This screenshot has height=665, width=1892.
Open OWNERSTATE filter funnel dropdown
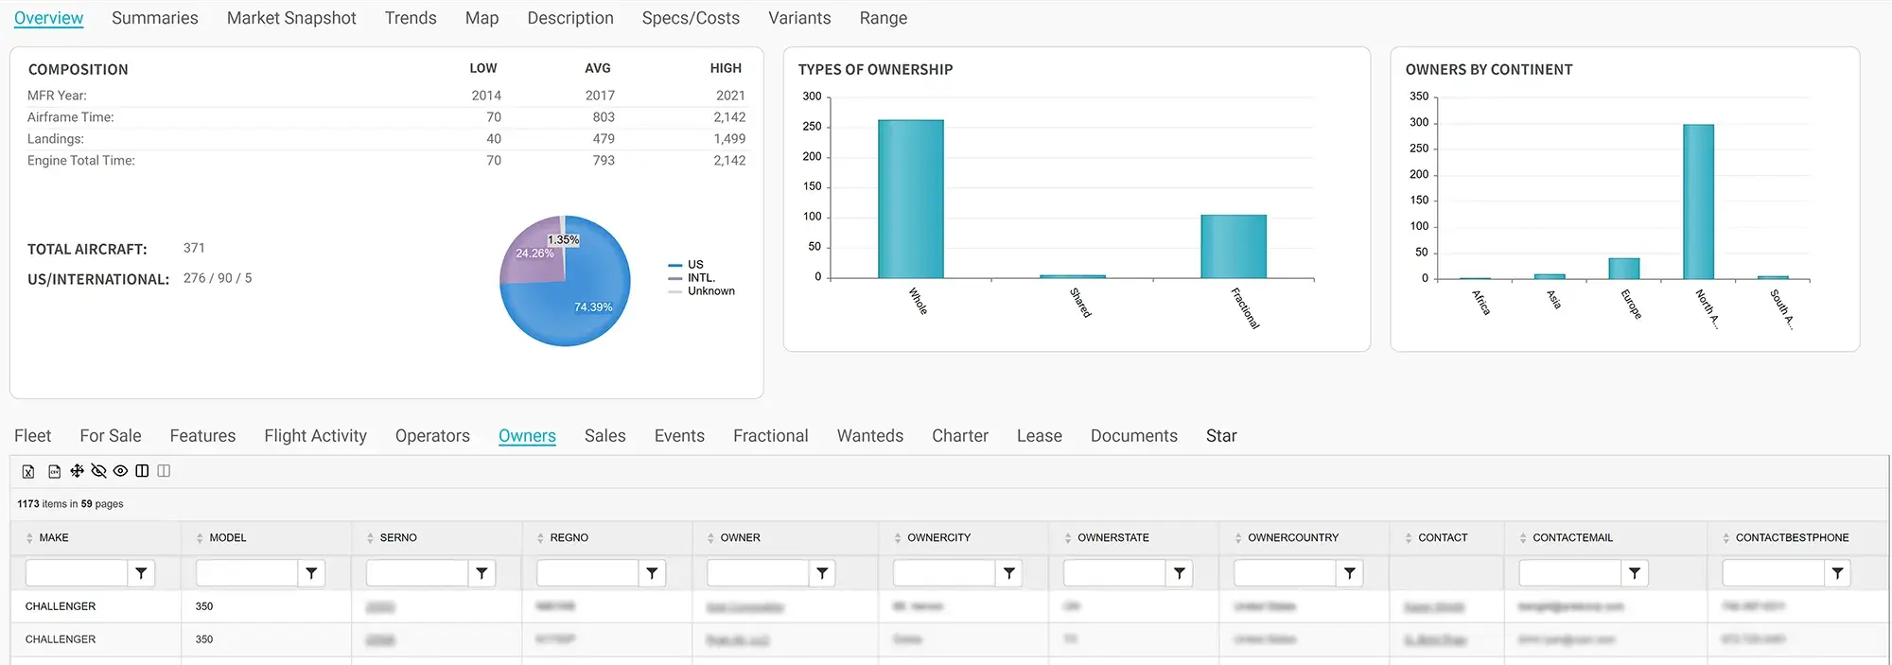(x=1179, y=573)
